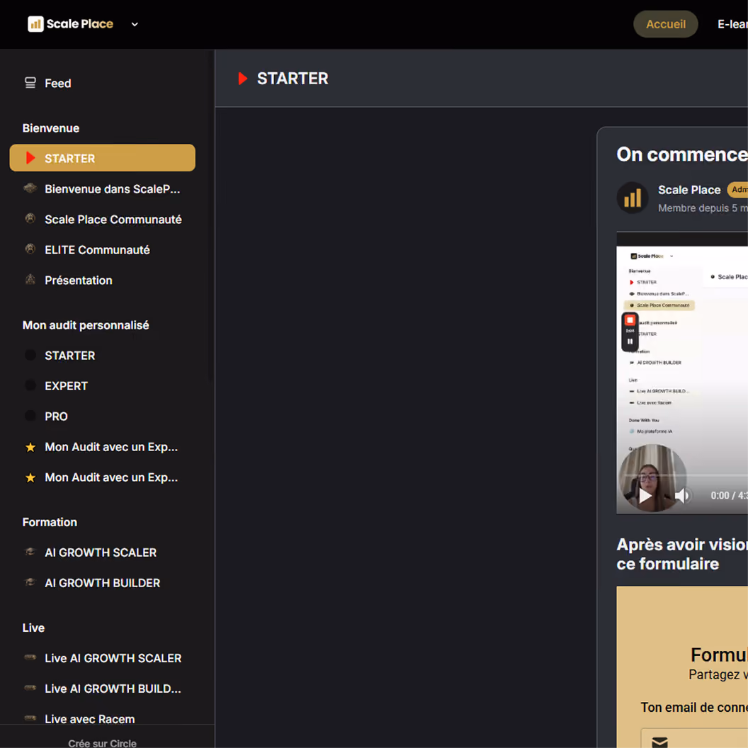Open the Scale Place author avatar
This screenshot has width=748, height=748.
point(632,198)
